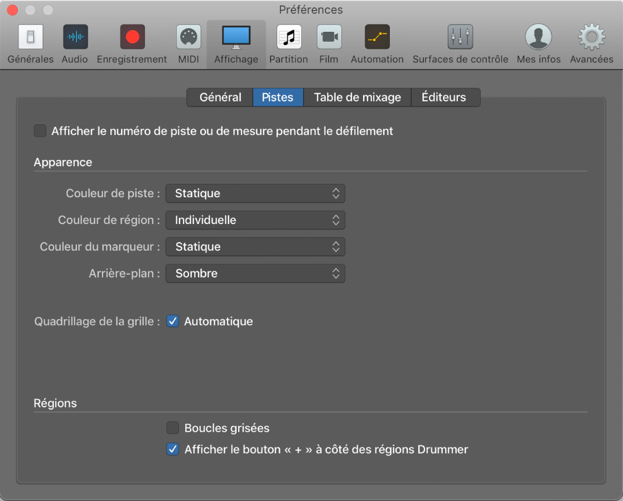This screenshot has height=501, width=623.
Task: Select the Éditeurs tab
Action: pos(444,98)
